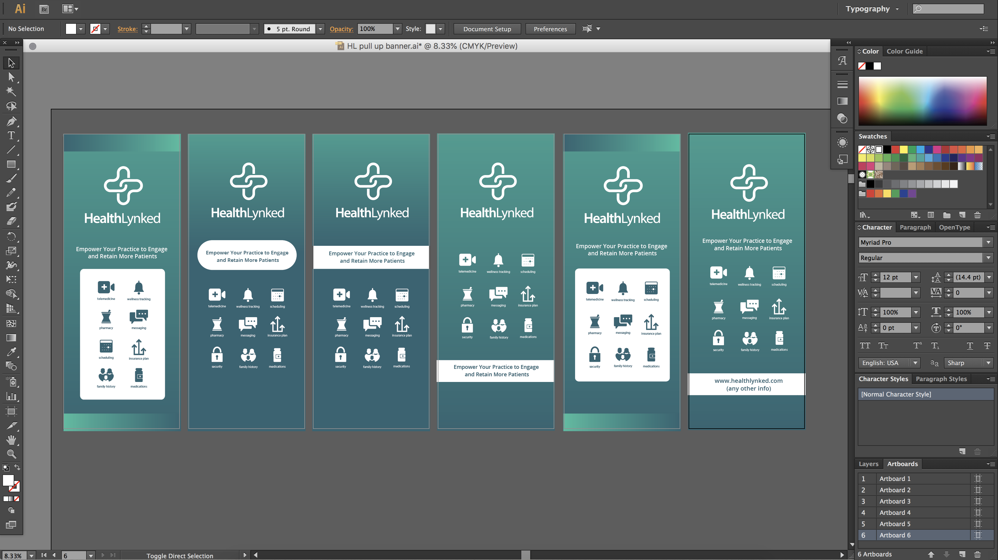
Task: Create new artboard in Artboards panel
Action: 962,555
